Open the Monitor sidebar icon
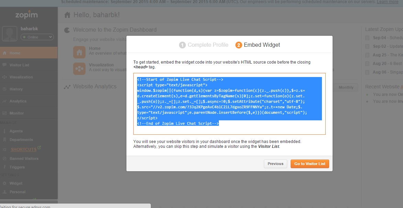Viewport: 403px width, 208px height. [4, 113]
